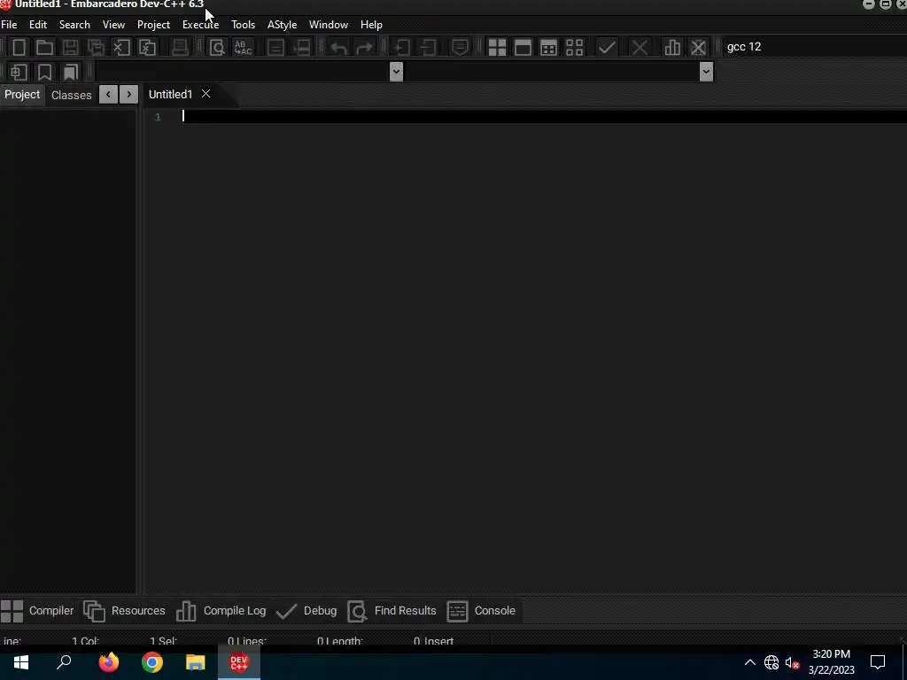Open the Search menu
Viewport: 907px width, 680px height.
(x=74, y=24)
